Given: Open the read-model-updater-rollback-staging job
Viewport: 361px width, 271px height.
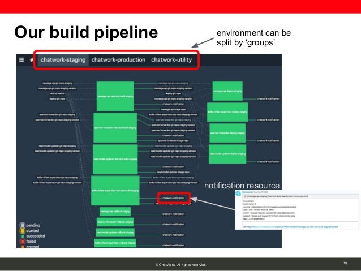Looking at the screenshot, I should (x=115, y=233).
